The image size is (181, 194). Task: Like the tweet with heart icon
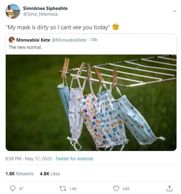coord(116,188)
